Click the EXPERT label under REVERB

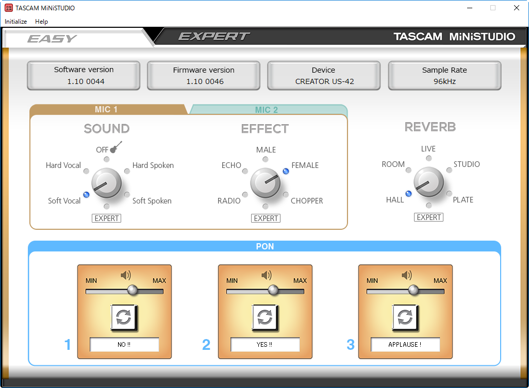[x=429, y=217]
